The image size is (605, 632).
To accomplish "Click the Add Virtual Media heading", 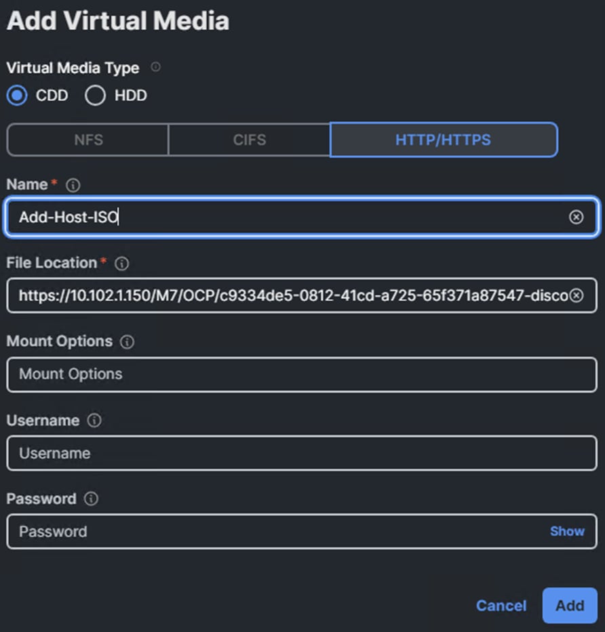I will (x=118, y=20).
